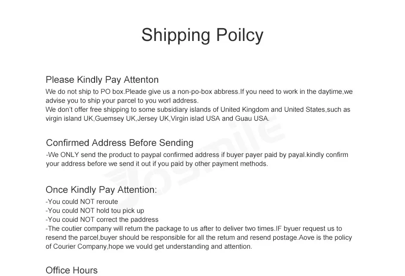Image resolution: width=405 pixels, height=276 pixels.
Task: Click the paypal confirmed address sentence
Action: point(197,155)
